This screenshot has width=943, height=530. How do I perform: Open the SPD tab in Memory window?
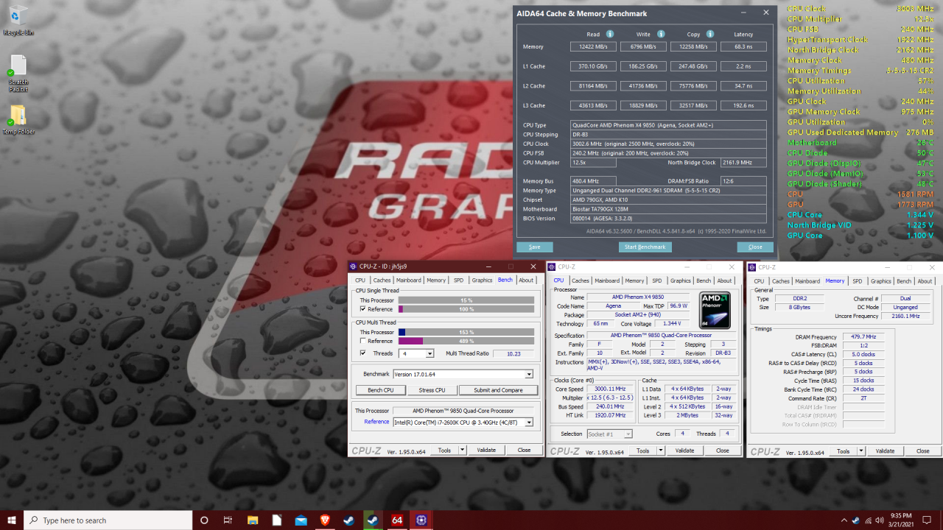pyautogui.click(x=858, y=281)
